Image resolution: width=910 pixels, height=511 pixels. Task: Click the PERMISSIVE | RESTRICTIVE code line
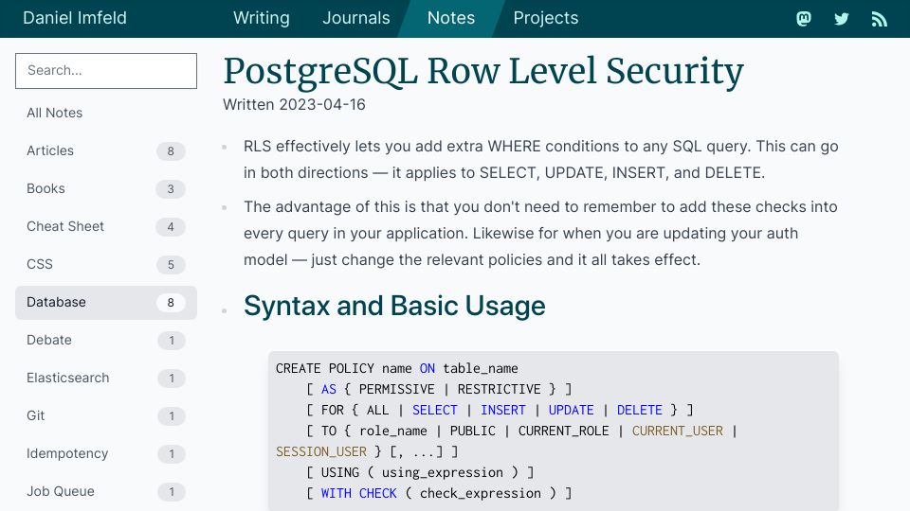pyautogui.click(x=439, y=389)
